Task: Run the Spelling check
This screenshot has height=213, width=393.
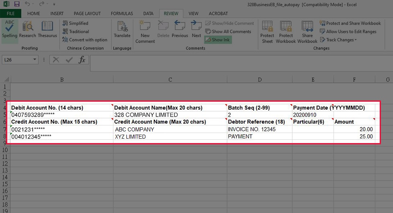Action: (x=10, y=29)
